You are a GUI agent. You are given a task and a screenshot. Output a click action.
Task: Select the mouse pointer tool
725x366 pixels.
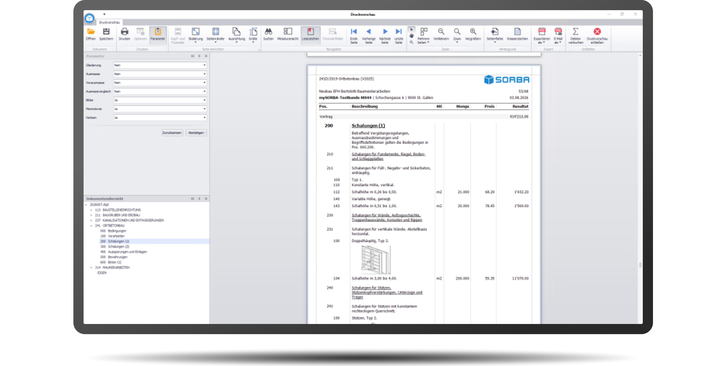(411, 30)
